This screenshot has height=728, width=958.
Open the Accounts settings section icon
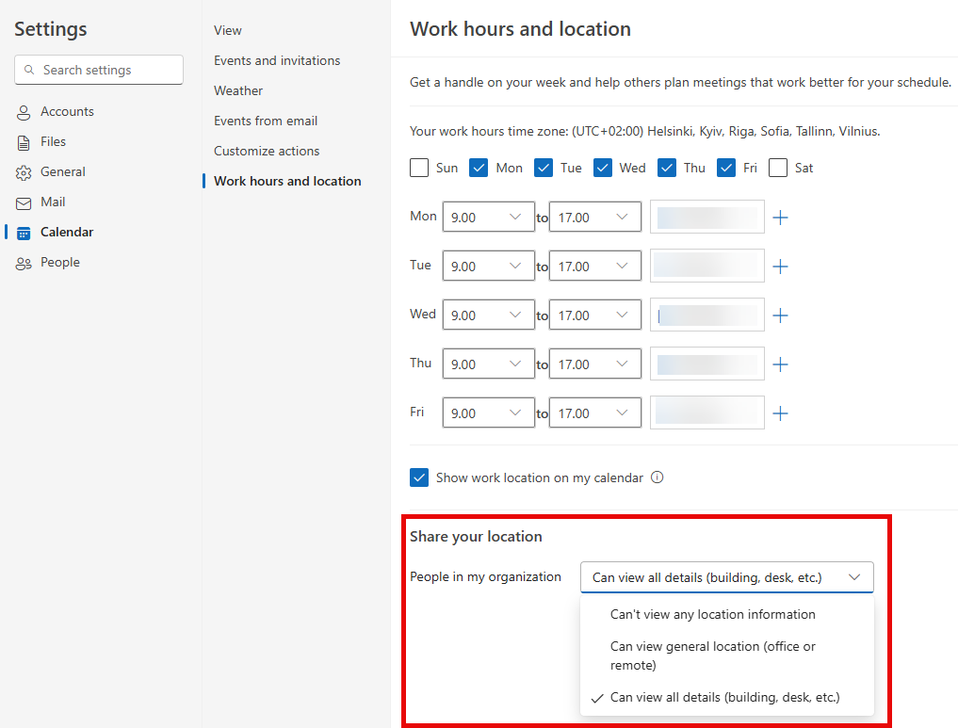pos(22,111)
